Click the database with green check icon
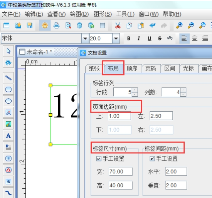 click(91, 25)
